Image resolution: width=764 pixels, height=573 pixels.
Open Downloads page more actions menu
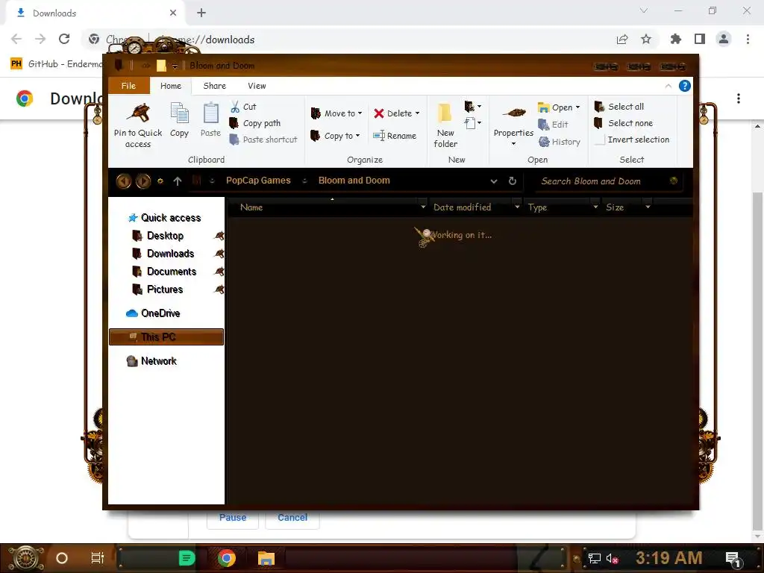[738, 98]
